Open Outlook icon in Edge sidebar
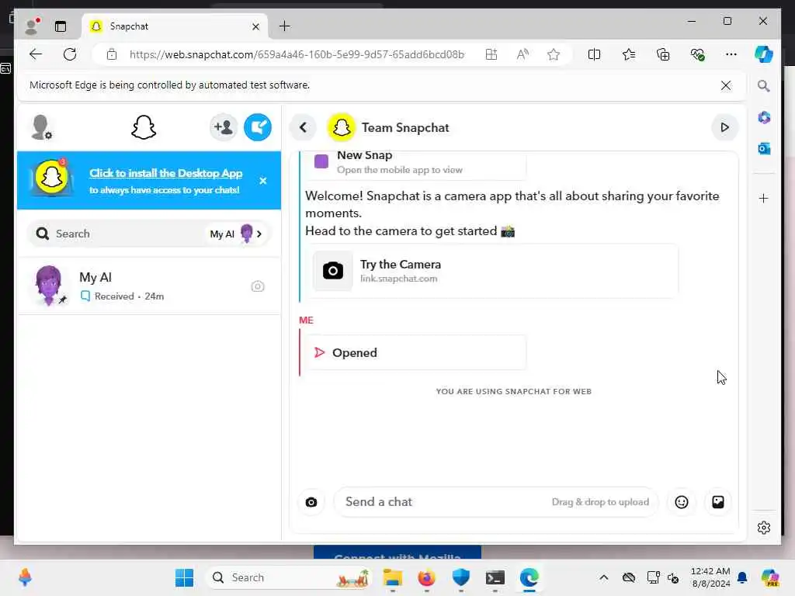 point(764,148)
